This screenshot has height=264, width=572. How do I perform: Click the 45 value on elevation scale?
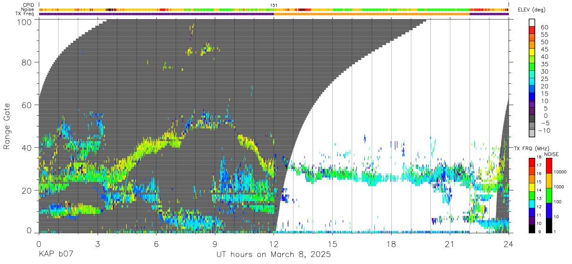pos(544,49)
